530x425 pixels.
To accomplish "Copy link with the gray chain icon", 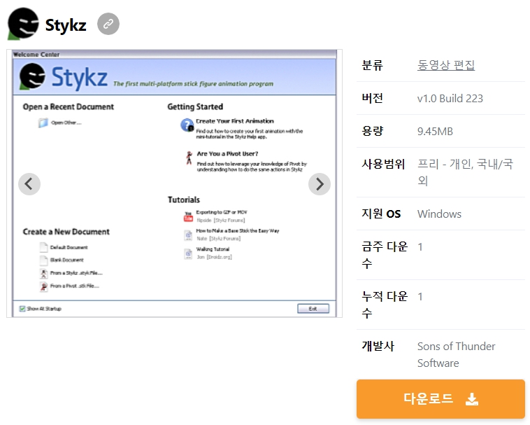I will [x=108, y=24].
